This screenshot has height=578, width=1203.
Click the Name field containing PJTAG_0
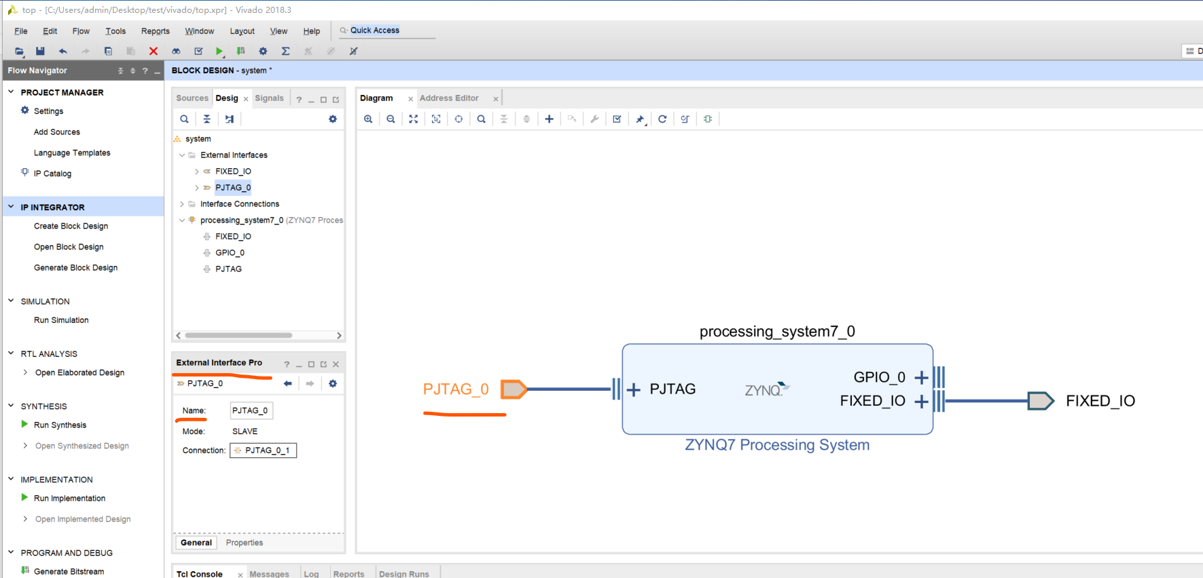(x=251, y=410)
